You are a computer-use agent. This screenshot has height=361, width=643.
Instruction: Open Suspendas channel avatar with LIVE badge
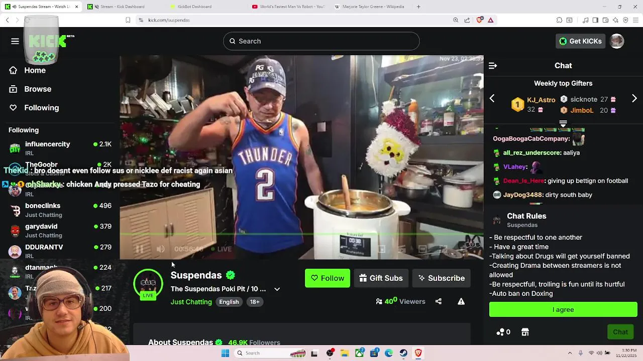point(148,284)
